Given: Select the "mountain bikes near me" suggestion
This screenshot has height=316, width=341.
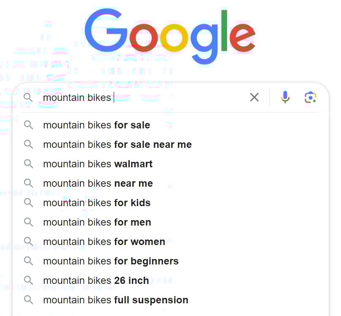Looking at the screenshot, I should point(98,183).
